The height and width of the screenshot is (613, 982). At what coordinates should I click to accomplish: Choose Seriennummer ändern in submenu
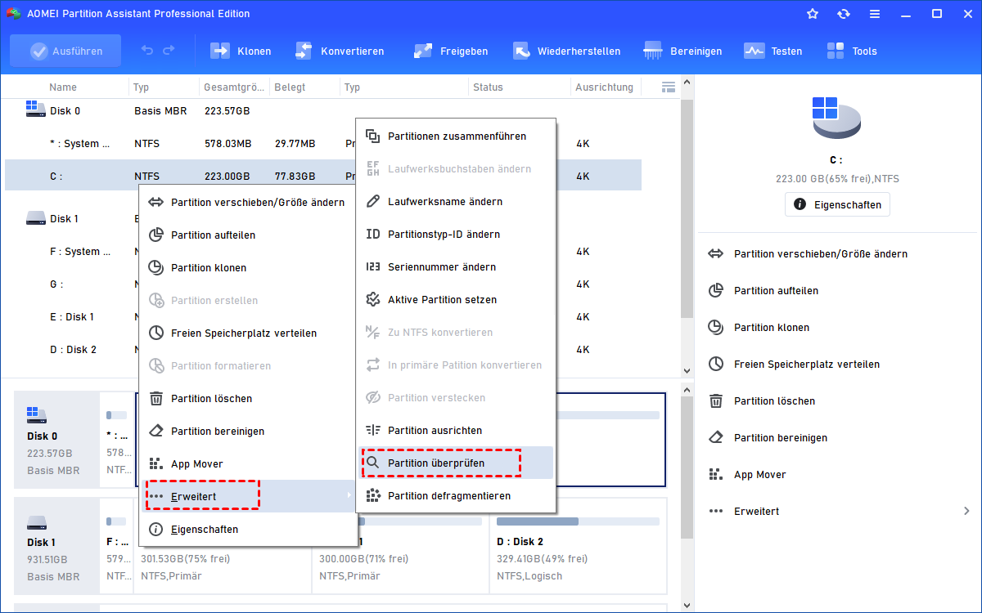click(x=456, y=267)
